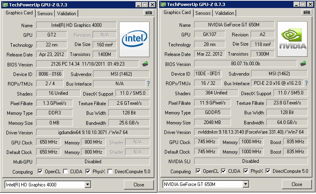Viewport: 316px width, 194px height.
Task: Click the Memory Size field showing 2048 MB
Action: (x=213, y=122)
